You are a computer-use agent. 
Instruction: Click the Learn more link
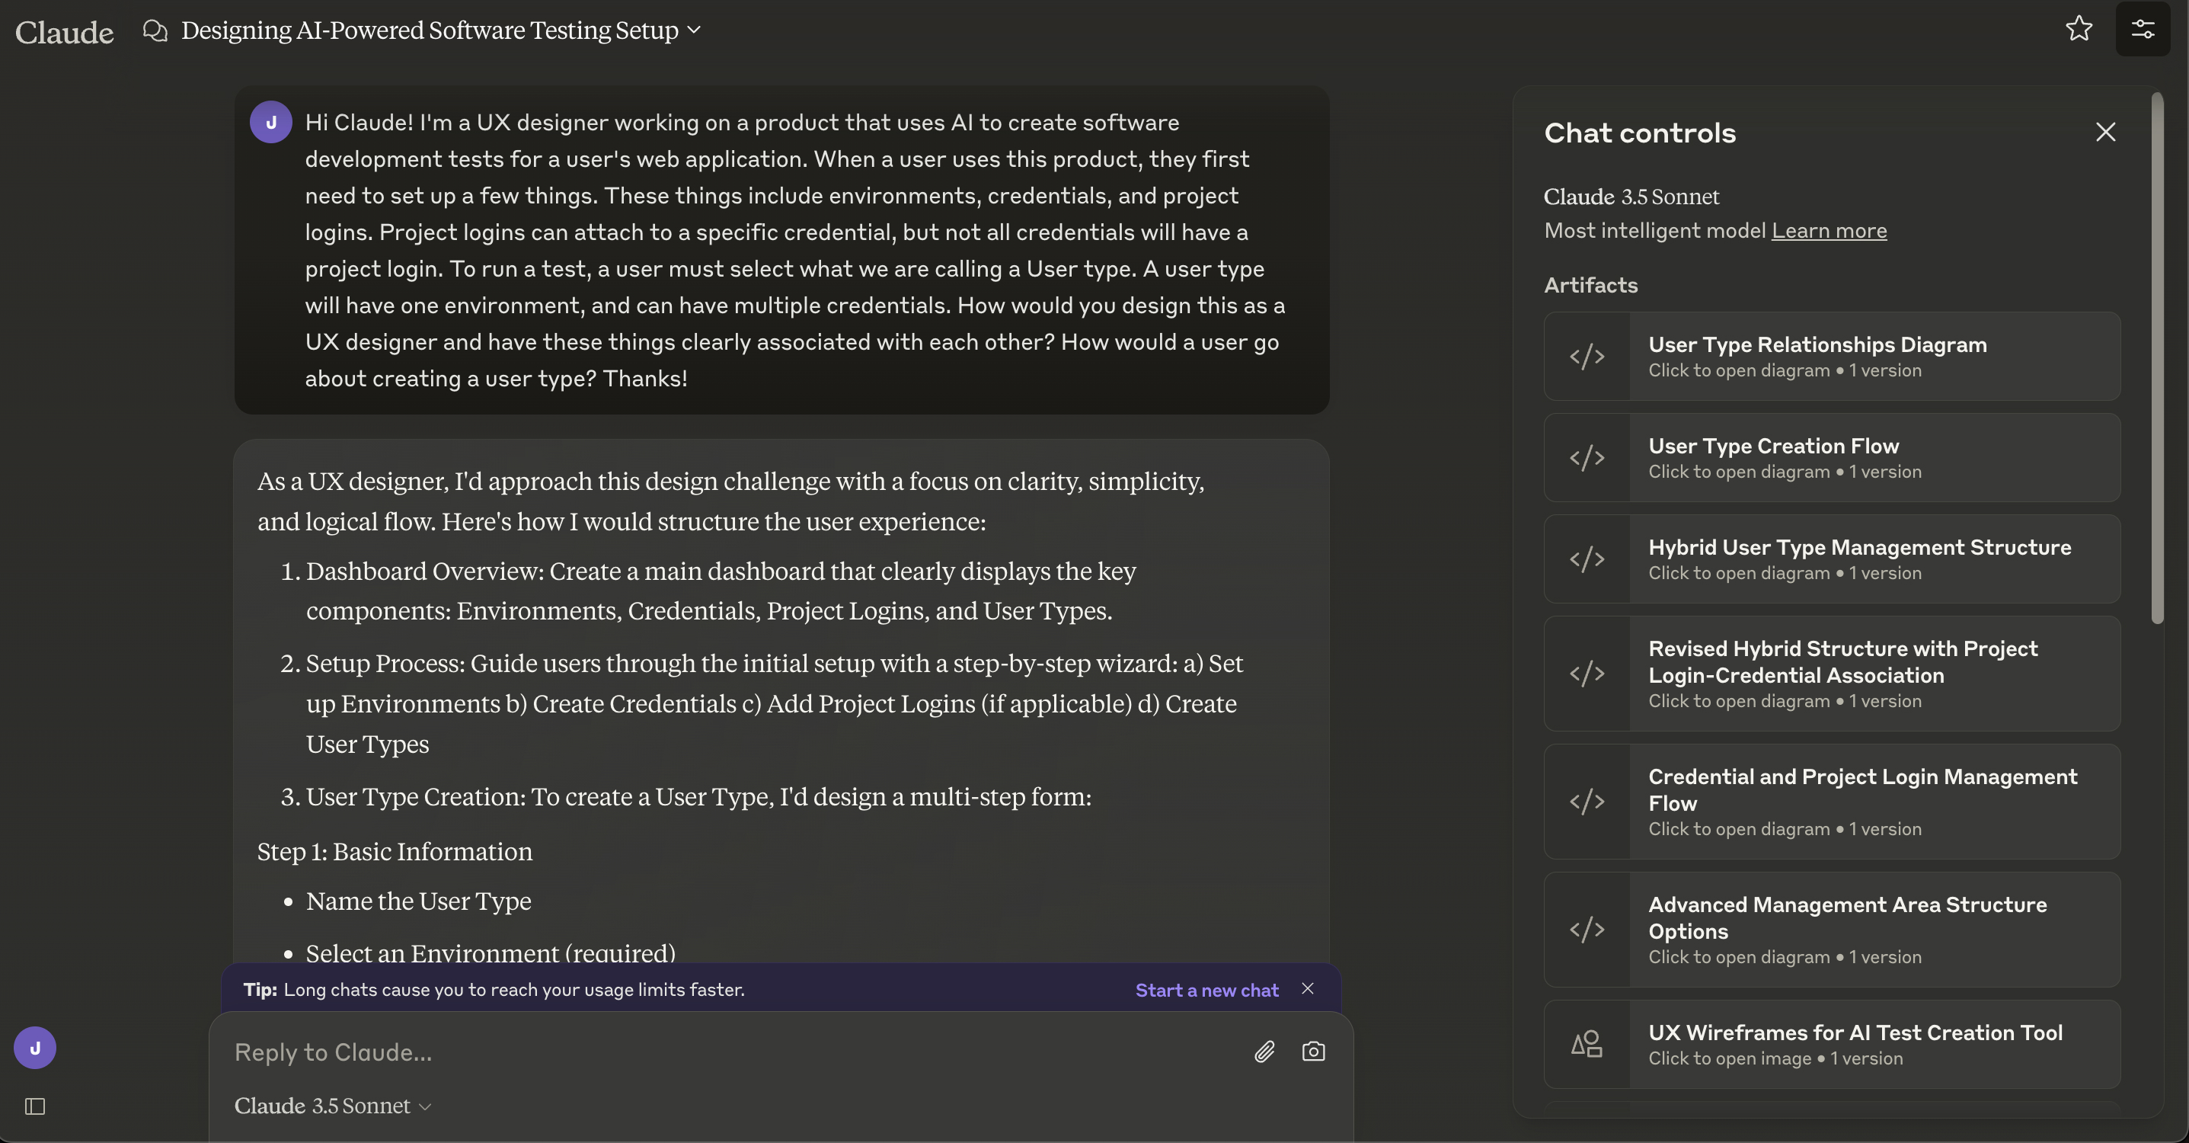tap(1829, 230)
